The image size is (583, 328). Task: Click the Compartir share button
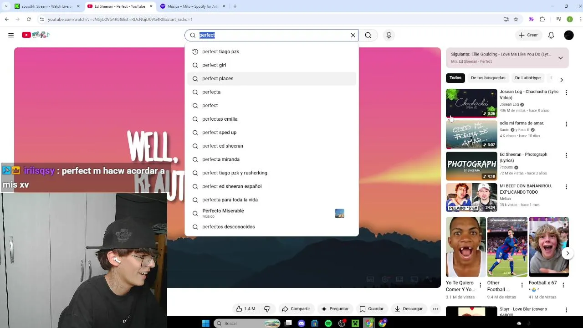coord(296,309)
